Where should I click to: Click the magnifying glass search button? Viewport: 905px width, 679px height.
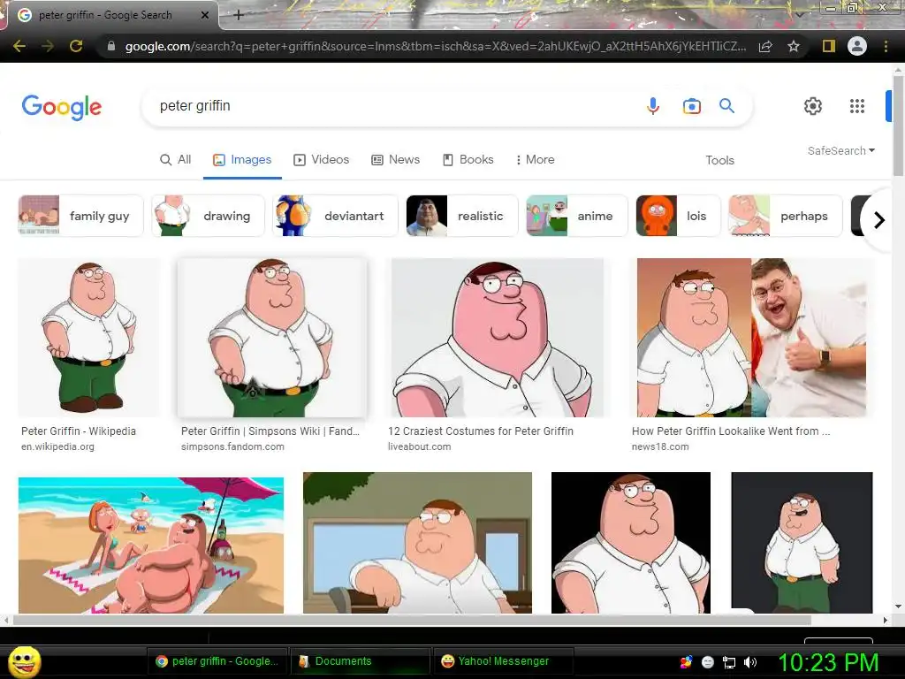click(726, 106)
